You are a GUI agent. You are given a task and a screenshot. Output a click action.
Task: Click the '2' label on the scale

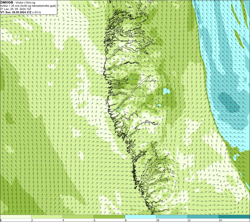tap(32, 220)
